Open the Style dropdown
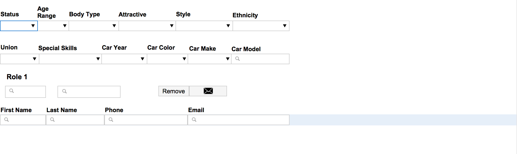Screen dimensions: 517x154 tap(204, 26)
